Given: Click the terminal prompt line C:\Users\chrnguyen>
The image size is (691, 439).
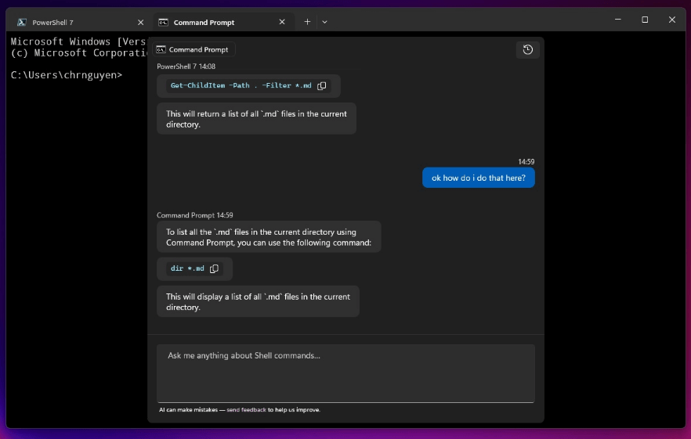Looking at the screenshot, I should pos(67,75).
